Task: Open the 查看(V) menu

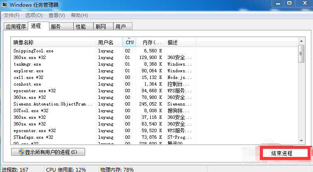Action: tap(56, 15)
